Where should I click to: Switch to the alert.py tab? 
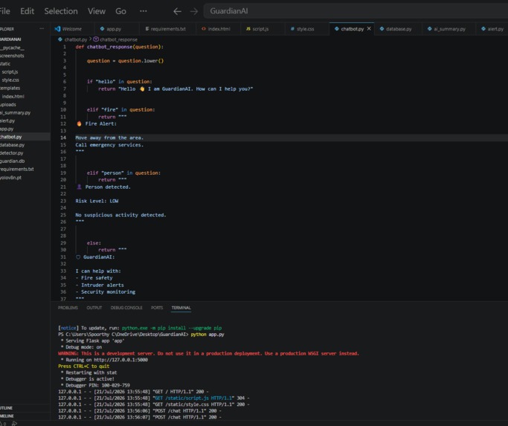495,29
